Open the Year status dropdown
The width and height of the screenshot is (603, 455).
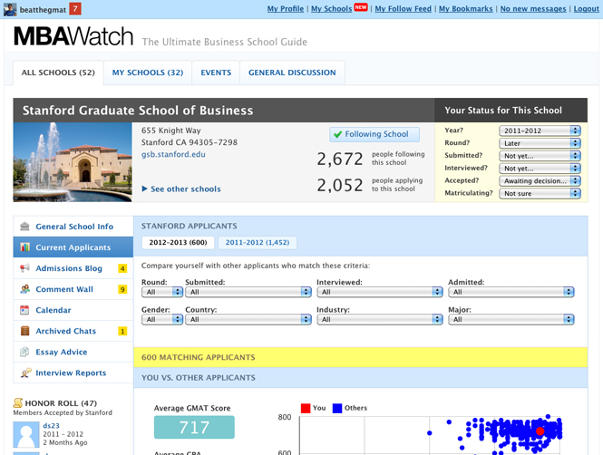[x=540, y=131]
